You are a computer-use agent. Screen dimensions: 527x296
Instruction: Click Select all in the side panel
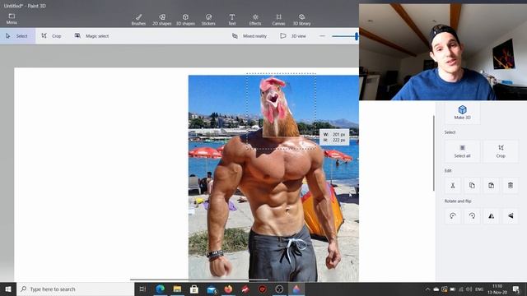click(x=462, y=150)
